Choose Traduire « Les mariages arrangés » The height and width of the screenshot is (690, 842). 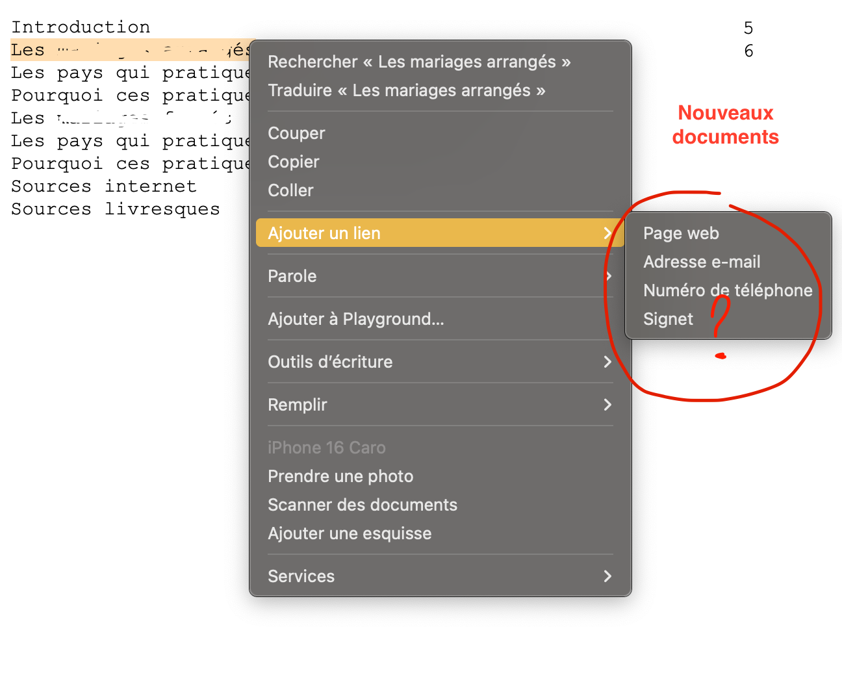pos(406,90)
